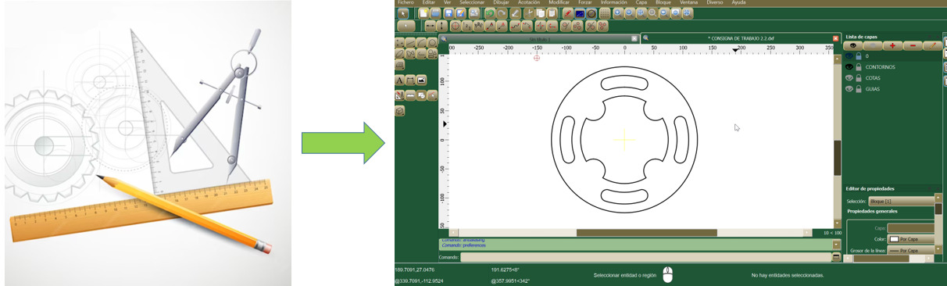The image size is (947, 286).
Task: Open the 3D block tool icon
Action: (399, 111)
